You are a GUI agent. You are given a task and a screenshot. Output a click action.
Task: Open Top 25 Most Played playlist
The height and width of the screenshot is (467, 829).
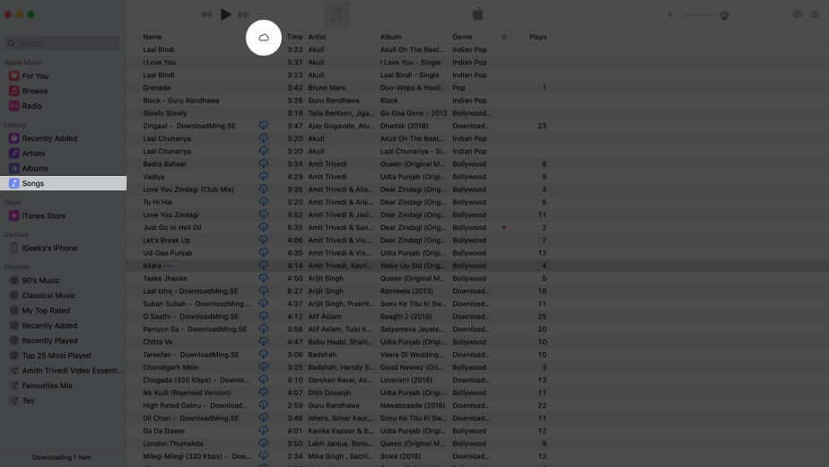point(56,356)
